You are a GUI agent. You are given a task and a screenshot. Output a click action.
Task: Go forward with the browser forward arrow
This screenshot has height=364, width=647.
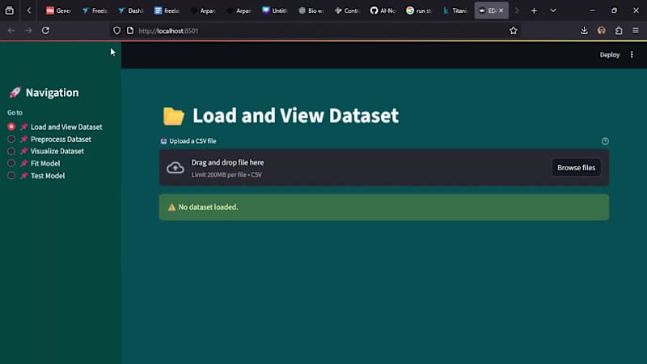coord(28,31)
